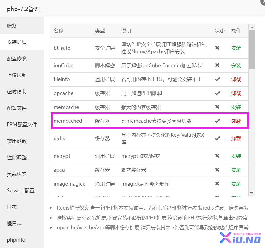265x248 pixels.
Task: Click the redis extension name
Action: (59, 139)
